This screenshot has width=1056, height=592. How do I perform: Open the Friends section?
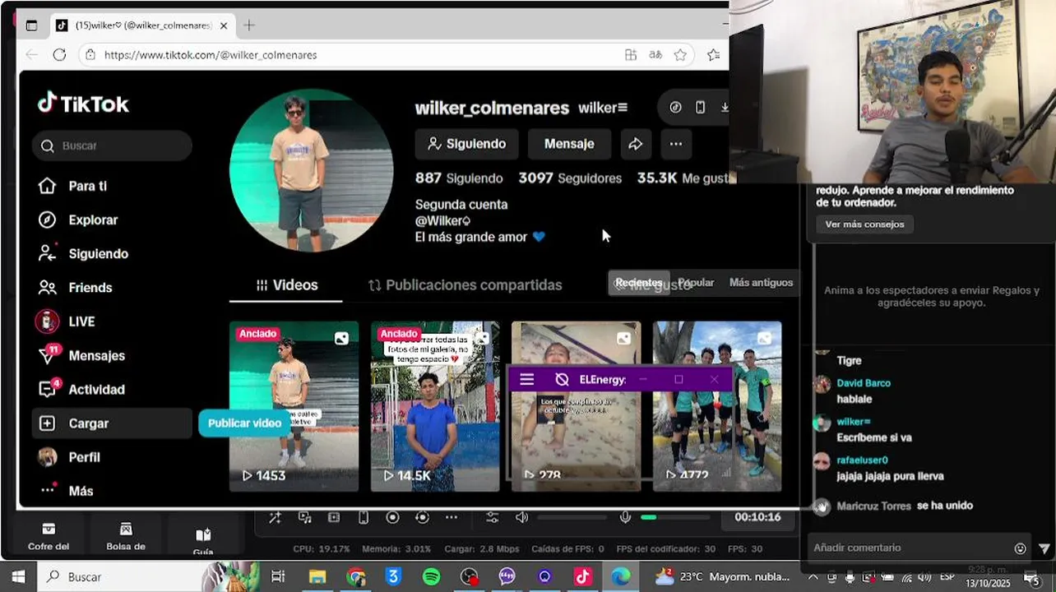coord(75,287)
